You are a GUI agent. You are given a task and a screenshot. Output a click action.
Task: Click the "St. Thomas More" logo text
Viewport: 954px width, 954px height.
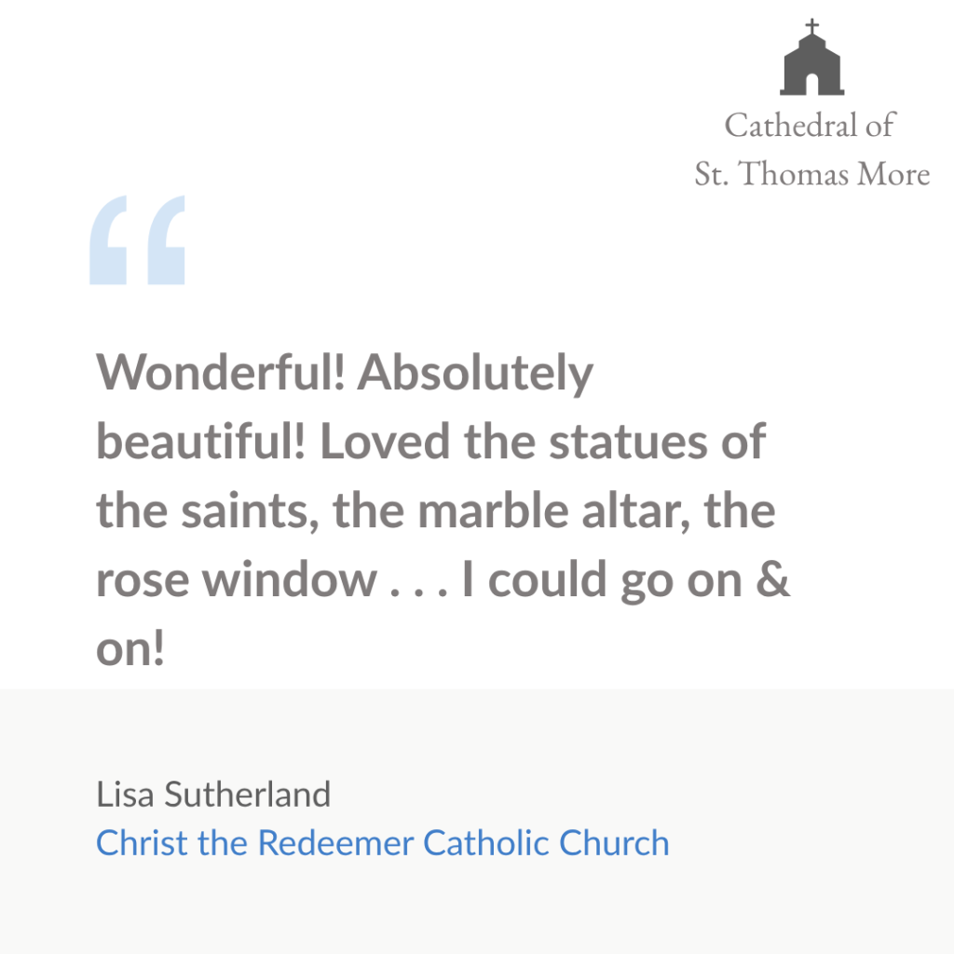coord(812,173)
